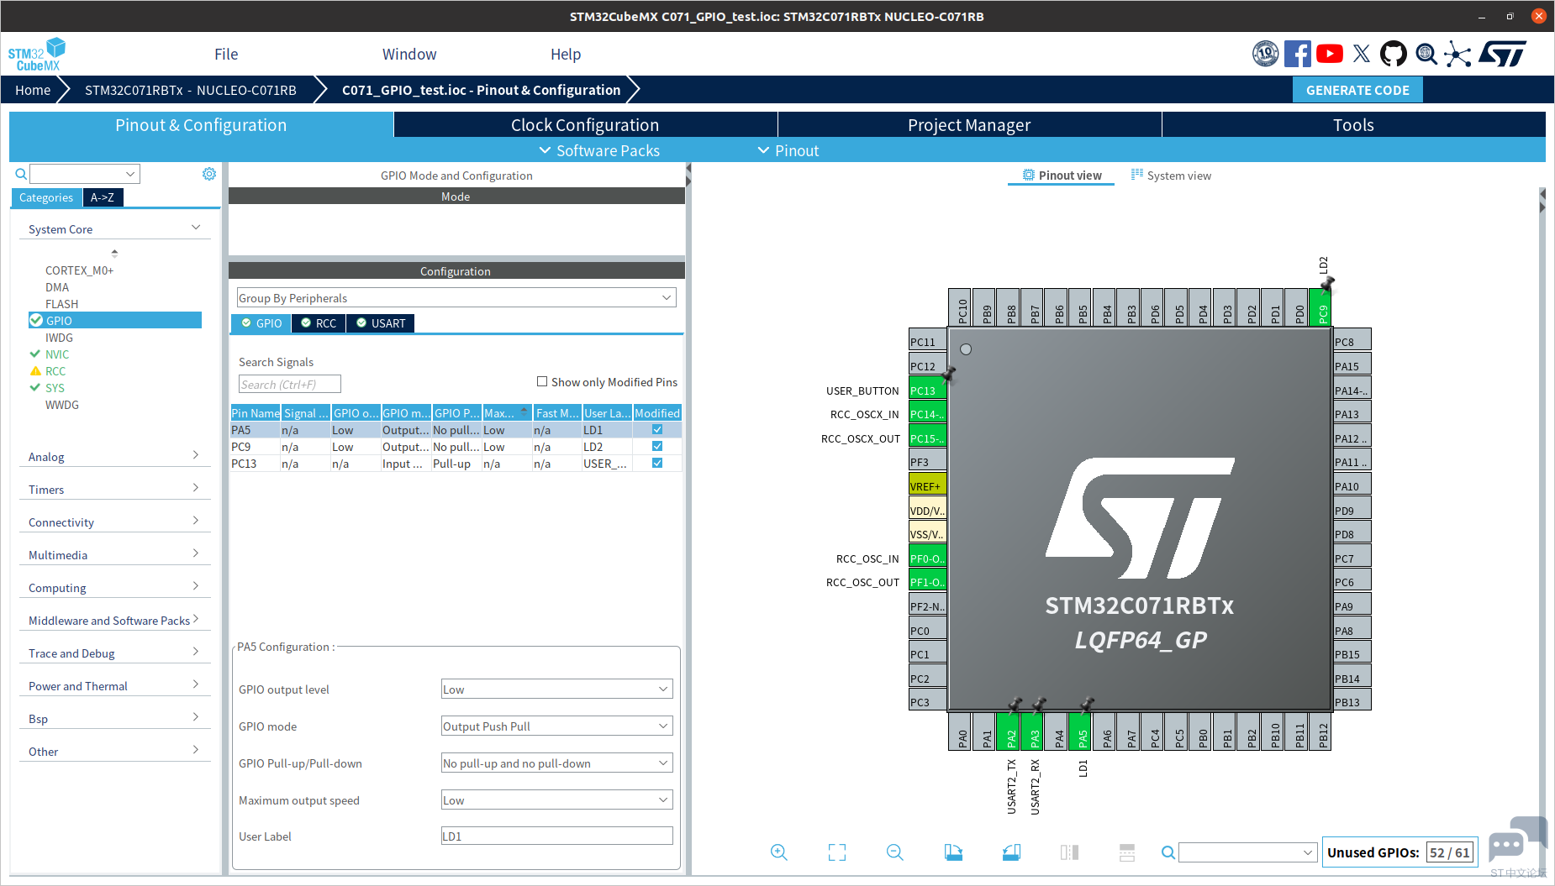Select the RCC peripheral tab
Screen dimensions: 1555x886
coord(319,323)
